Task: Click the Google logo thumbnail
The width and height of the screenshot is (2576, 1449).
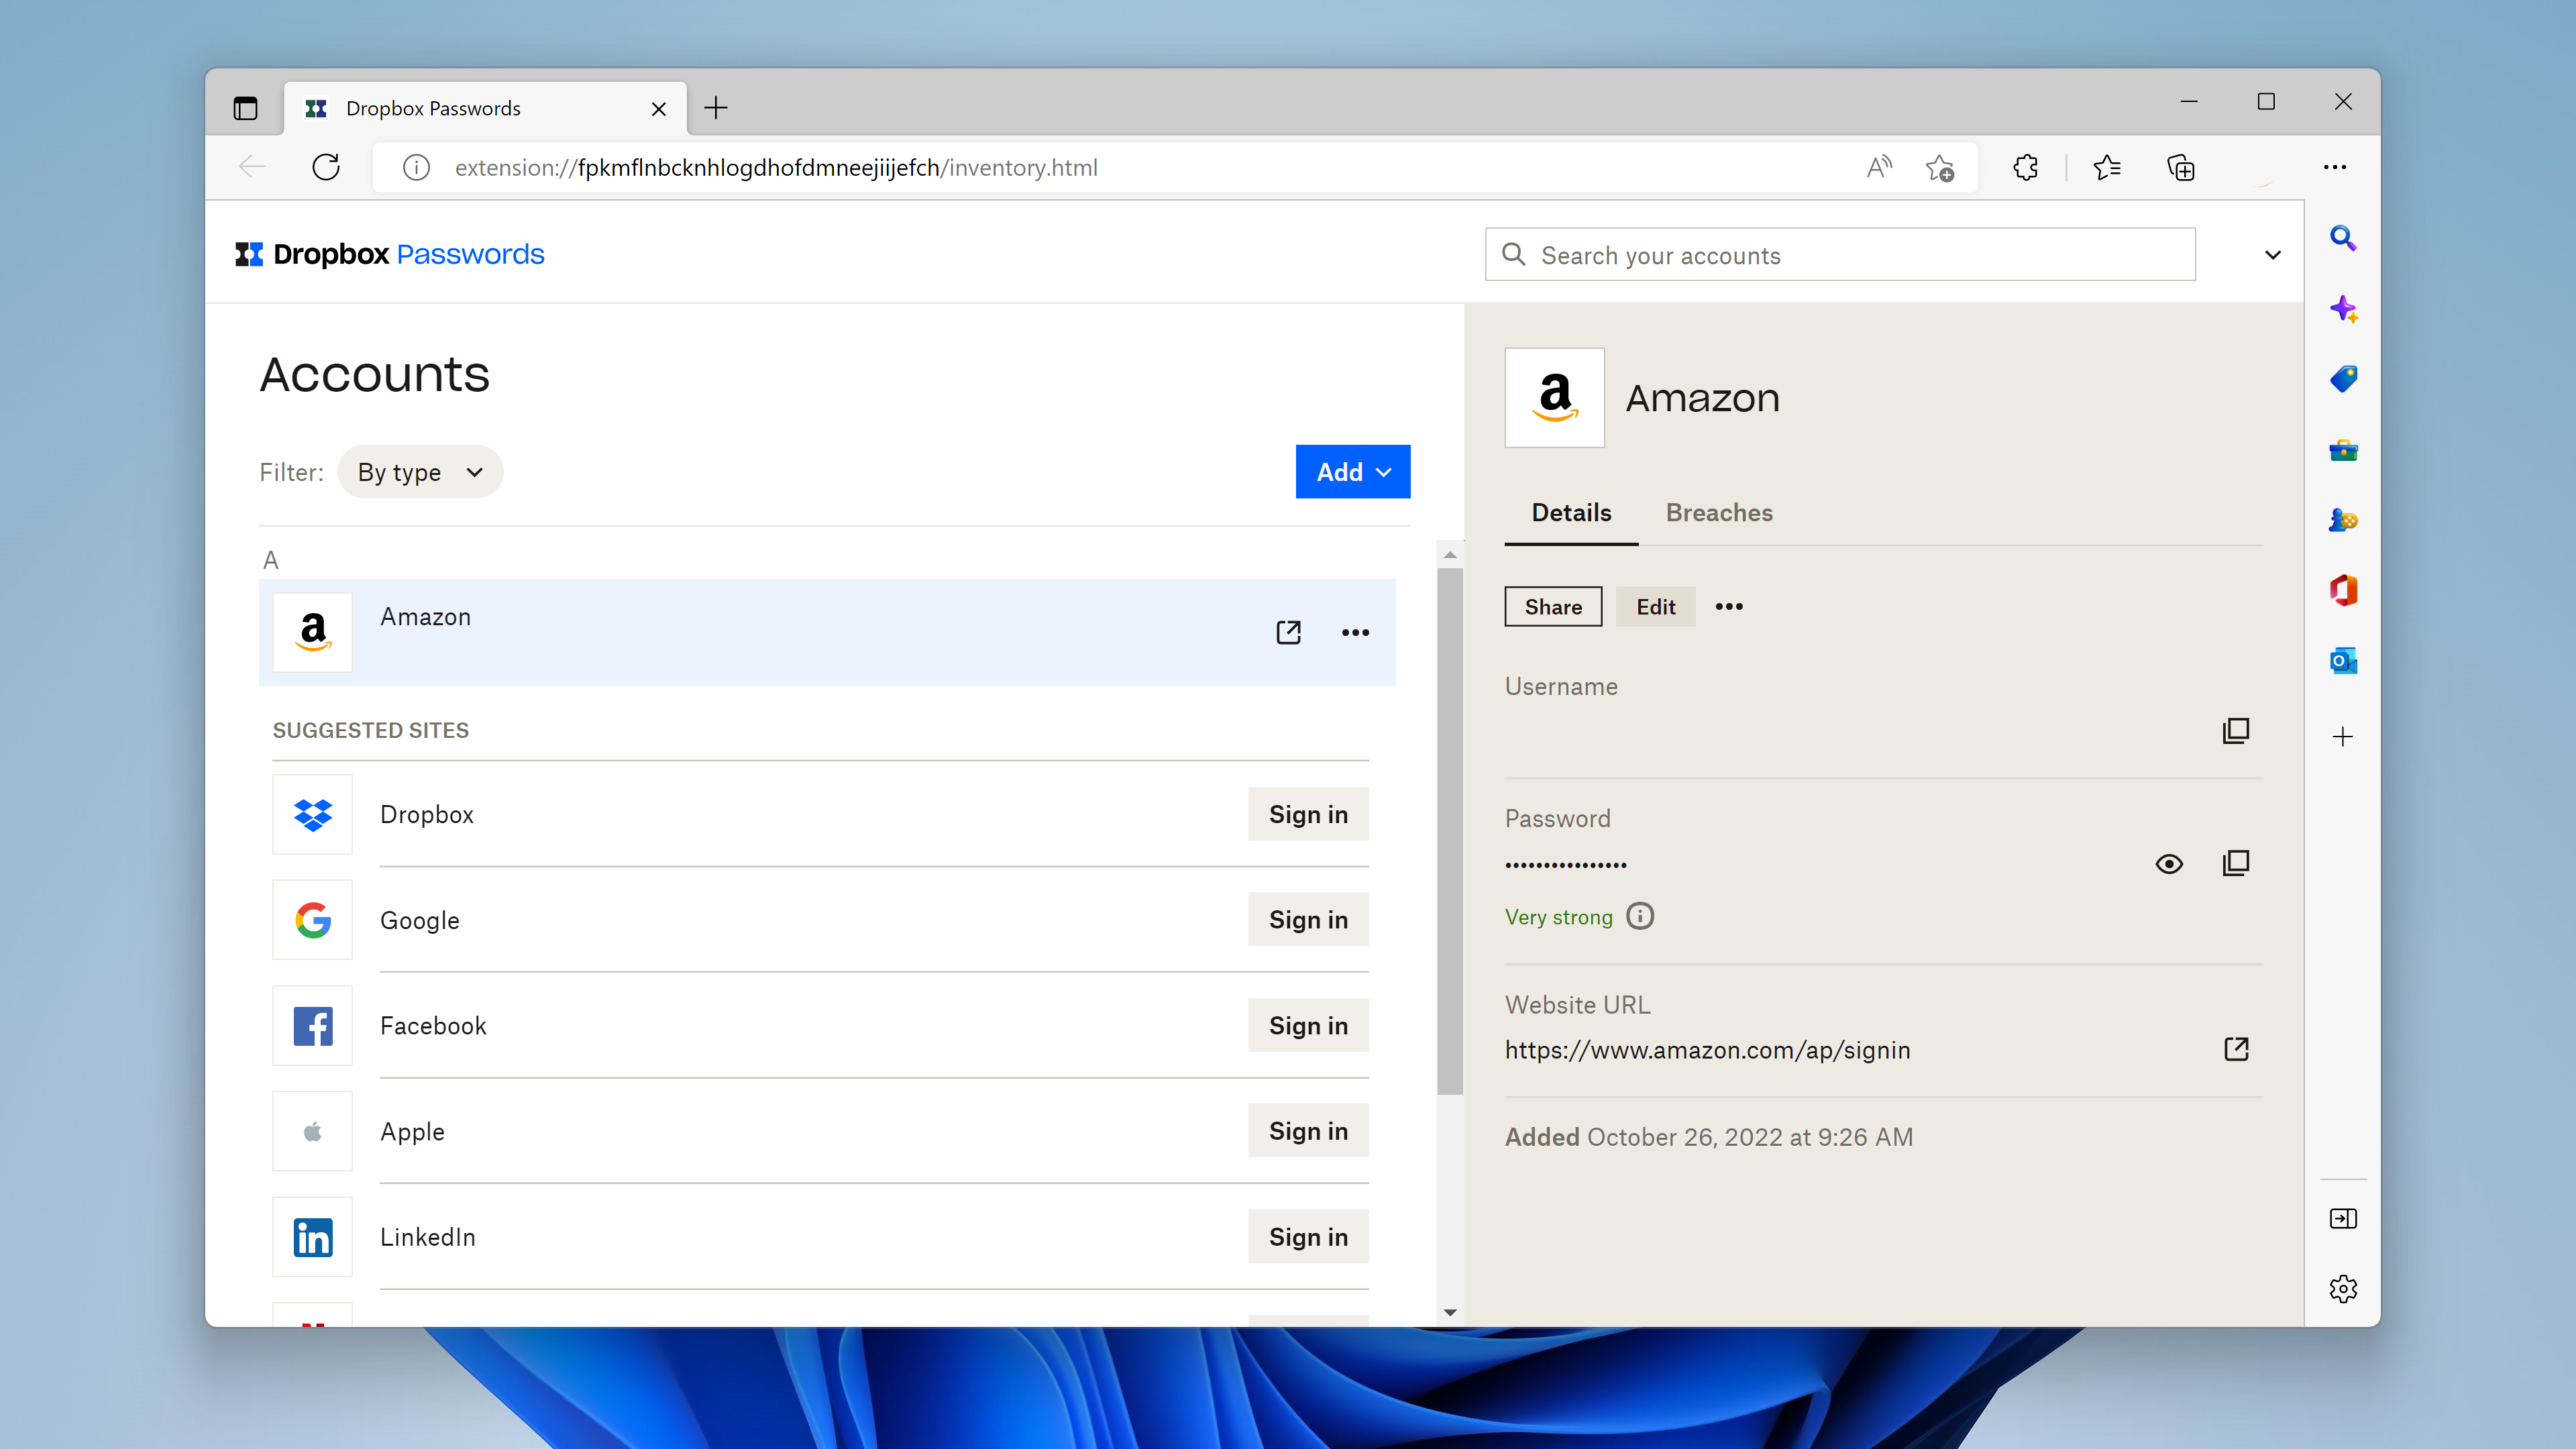Action: point(312,920)
